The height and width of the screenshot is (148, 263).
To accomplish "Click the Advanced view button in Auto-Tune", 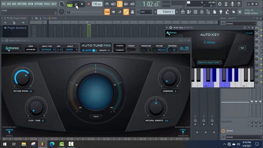I will (x=31, y=49).
